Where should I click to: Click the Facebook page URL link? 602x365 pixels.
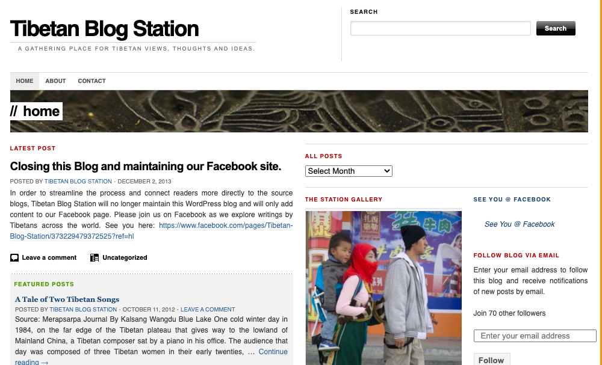pos(151,231)
